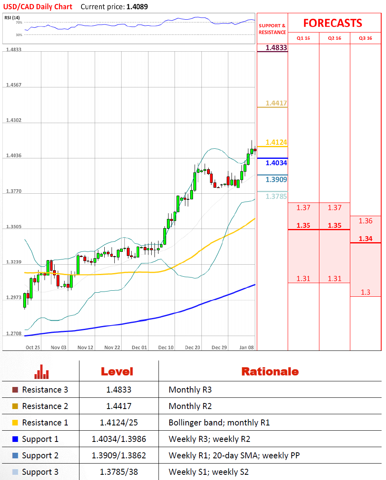Click the 'Jan 08' date axis label
This screenshot has width=386, height=480.
[x=247, y=347]
